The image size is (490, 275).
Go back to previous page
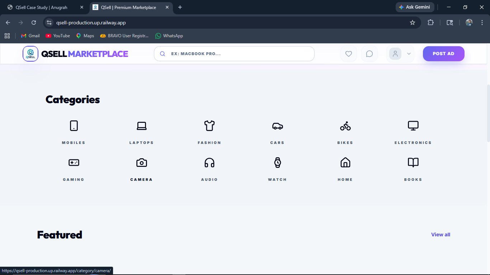8,23
